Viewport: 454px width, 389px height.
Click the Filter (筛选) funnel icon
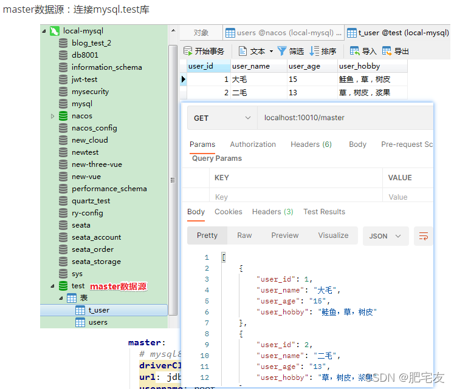click(282, 51)
